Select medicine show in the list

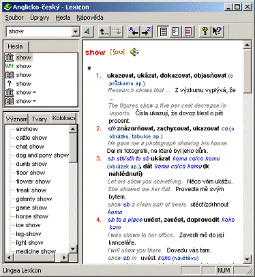point(36,251)
